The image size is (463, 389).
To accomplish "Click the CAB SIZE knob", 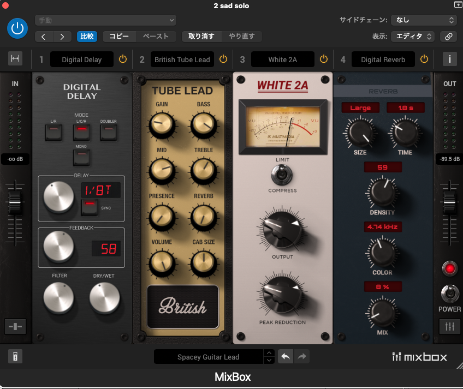I will (204, 262).
